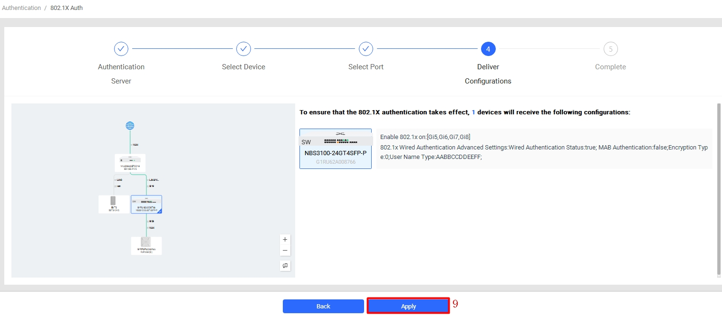This screenshot has width=722, height=316.
Task: Click step 5 Complete circle
Action: pos(610,49)
